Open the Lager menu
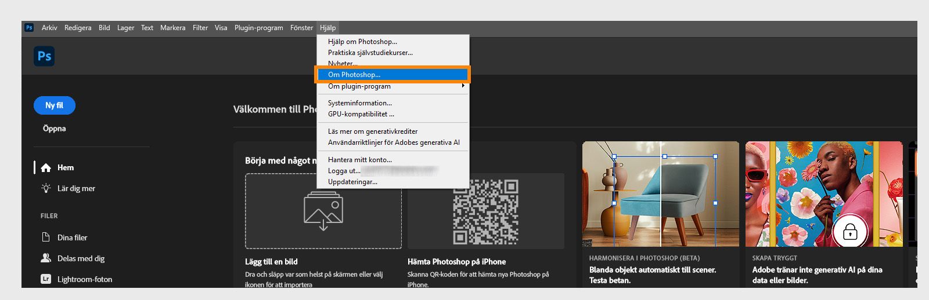This screenshot has width=929, height=300. [x=125, y=28]
